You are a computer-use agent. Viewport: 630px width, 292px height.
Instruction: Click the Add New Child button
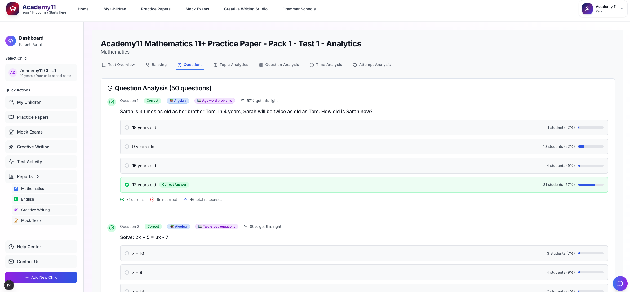41,277
